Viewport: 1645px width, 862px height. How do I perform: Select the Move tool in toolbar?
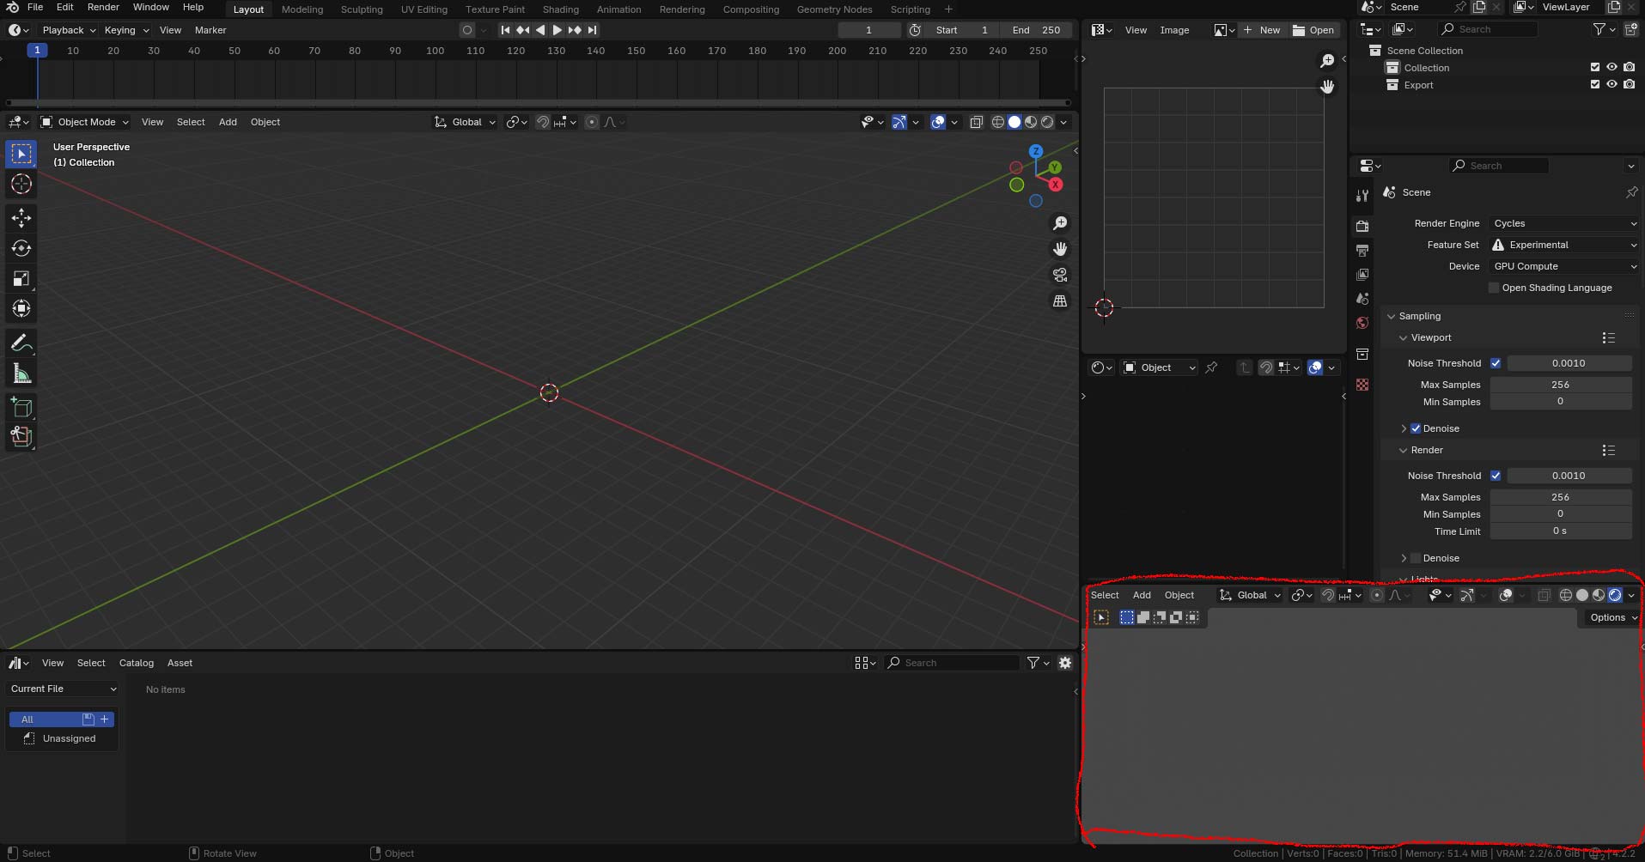21,217
